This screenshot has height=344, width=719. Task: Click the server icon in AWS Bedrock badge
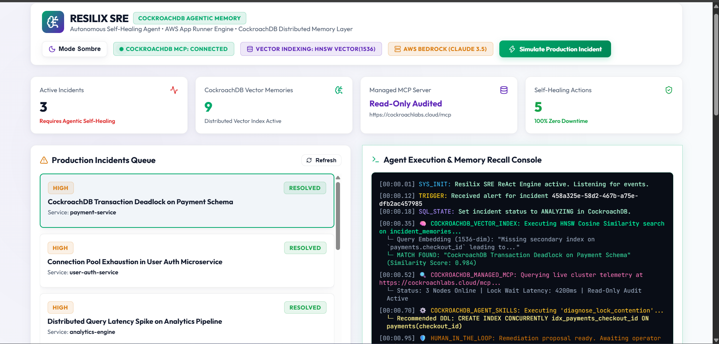pyautogui.click(x=397, y=49)
